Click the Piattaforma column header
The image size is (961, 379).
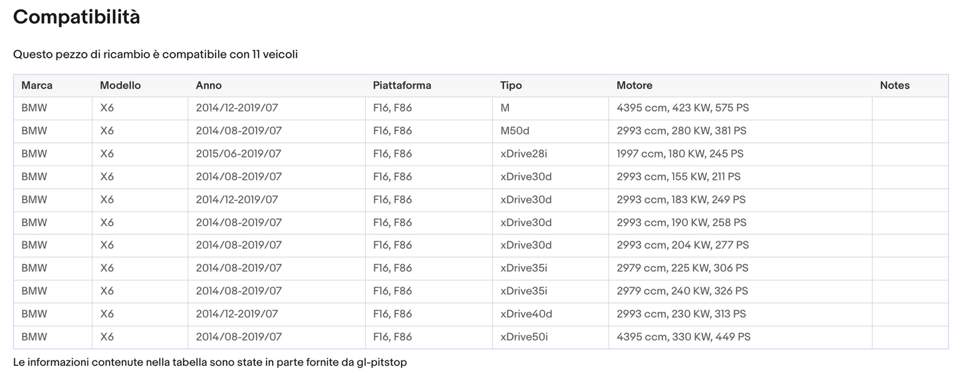pyautogui.click(x=402, y=86)
